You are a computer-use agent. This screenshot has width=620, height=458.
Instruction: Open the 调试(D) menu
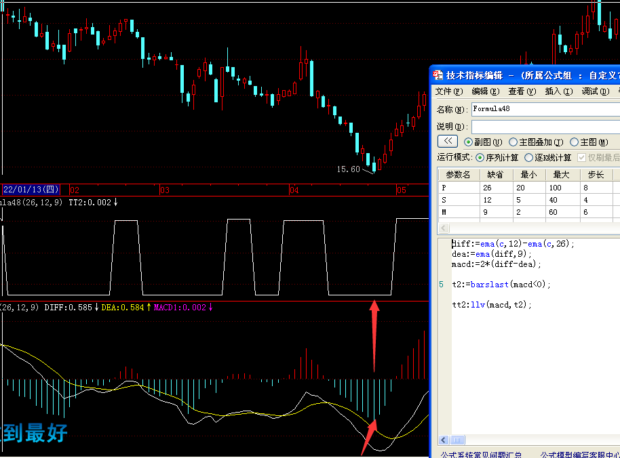click(596, 91)
